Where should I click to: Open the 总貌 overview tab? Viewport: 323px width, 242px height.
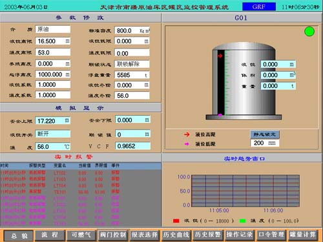[x=19, y=236]
